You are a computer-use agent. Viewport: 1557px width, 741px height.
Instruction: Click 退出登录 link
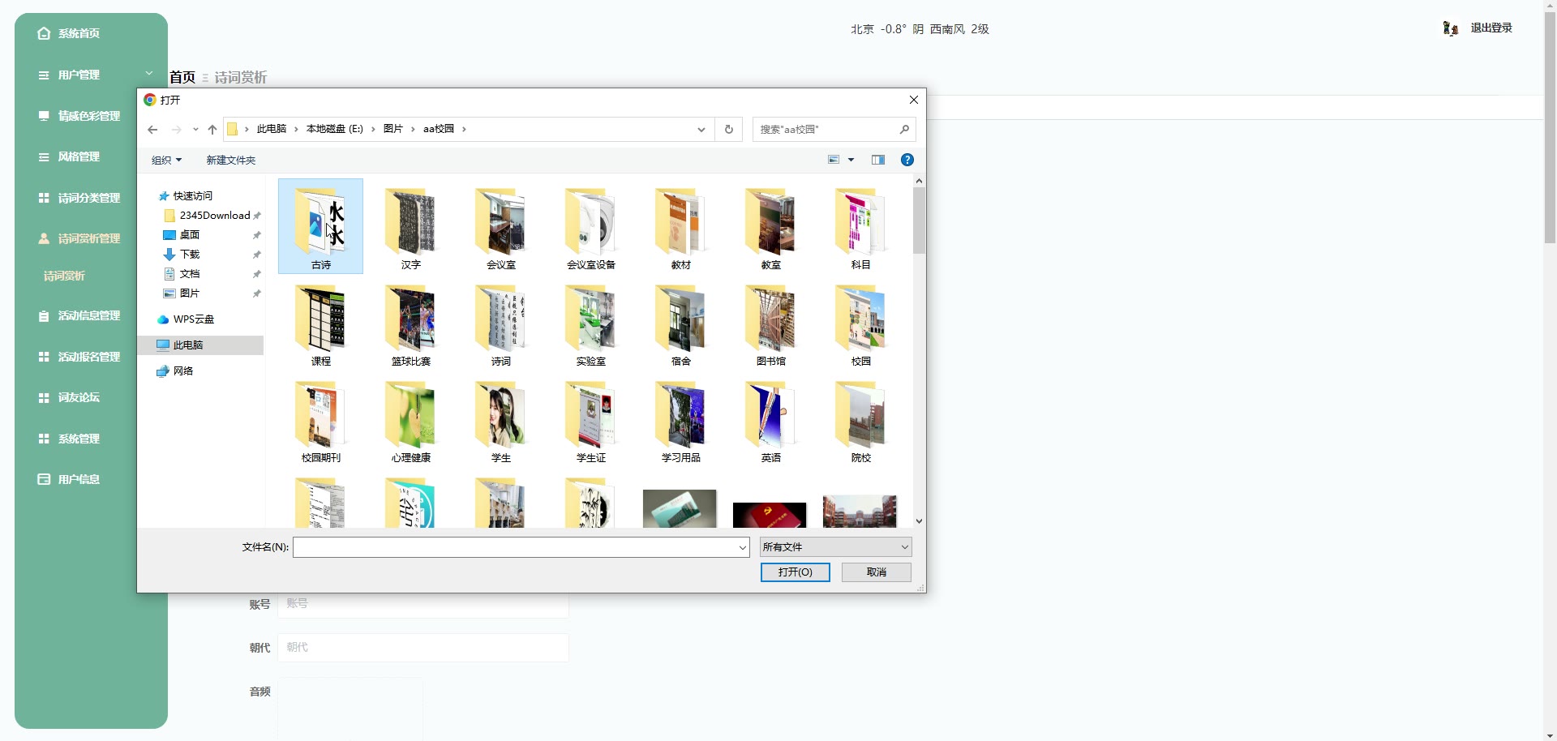click(x=1491, y=28)
